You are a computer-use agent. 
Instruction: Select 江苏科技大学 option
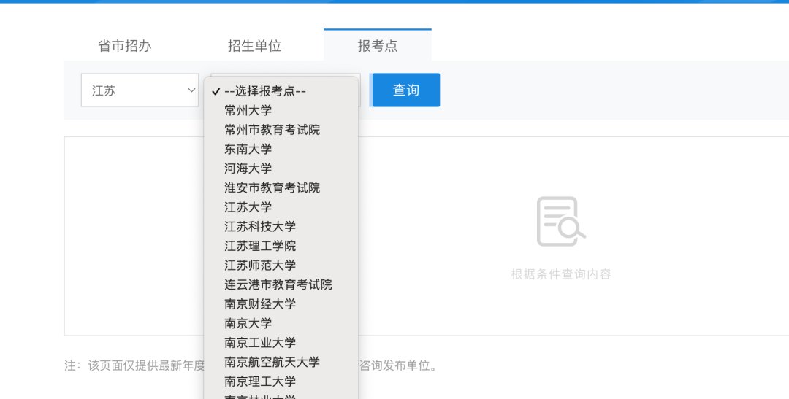(x=281, y=226)
